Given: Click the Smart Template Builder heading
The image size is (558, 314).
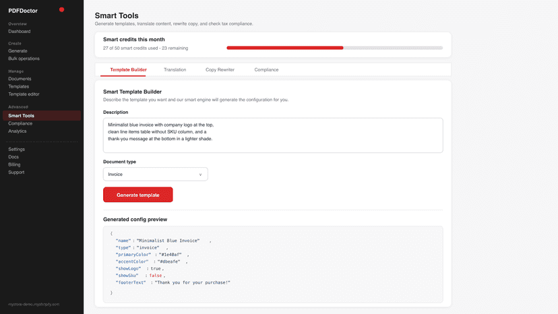Looking at the screenshot, I should 132,92.
